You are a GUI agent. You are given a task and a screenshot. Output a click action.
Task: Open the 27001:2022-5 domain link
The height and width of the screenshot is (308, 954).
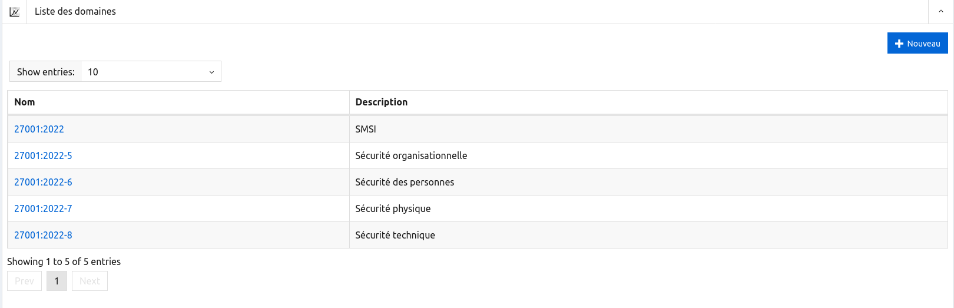point(43,155)
